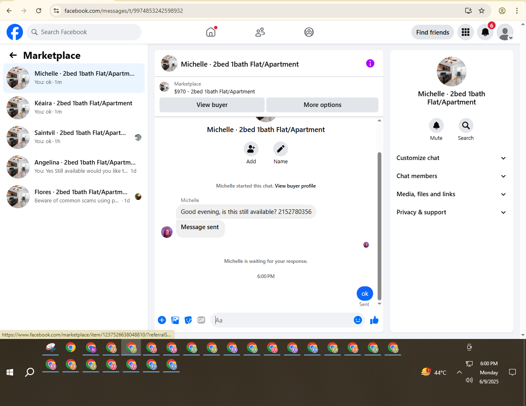
Task: Click the View buyer button
Action: tap(212, 105)
